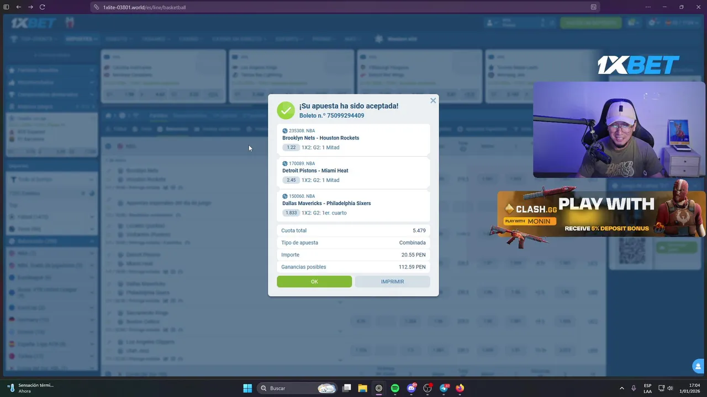Open the Dallas Mavericks - Philadelphia Sixers event

pyautogui.click(x=326, y=203)
